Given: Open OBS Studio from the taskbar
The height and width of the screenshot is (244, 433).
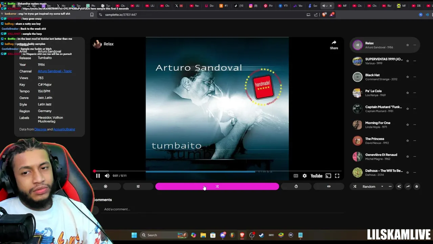Looking at the screenshot, I should click(252, 235).
